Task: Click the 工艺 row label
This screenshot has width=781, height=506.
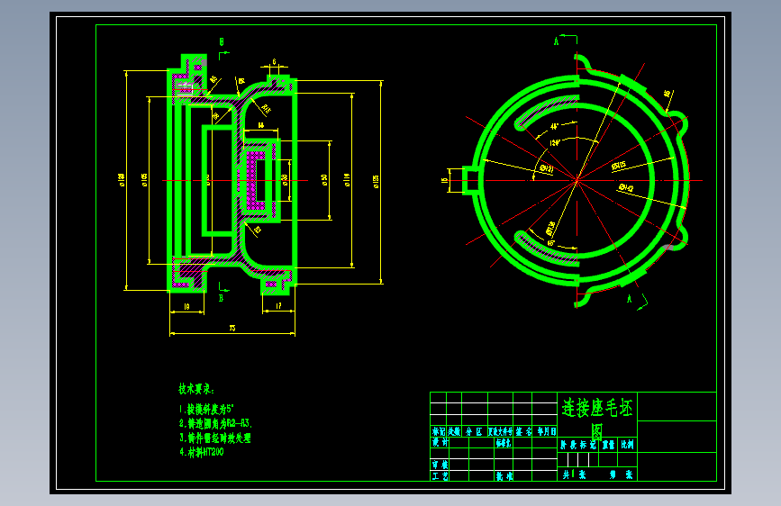Action: pyautogui.click(x=440, y=476)
